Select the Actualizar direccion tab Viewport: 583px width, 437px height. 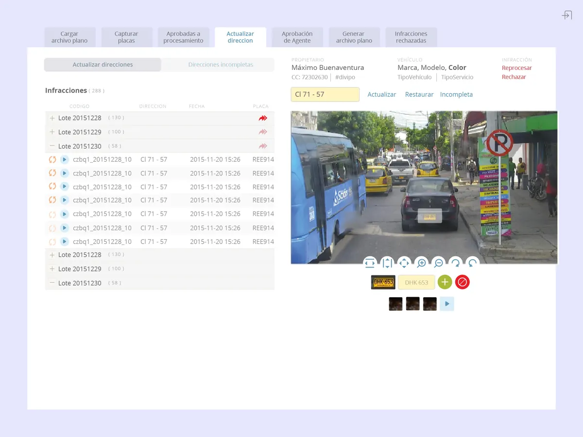click(x=240, y=37)
